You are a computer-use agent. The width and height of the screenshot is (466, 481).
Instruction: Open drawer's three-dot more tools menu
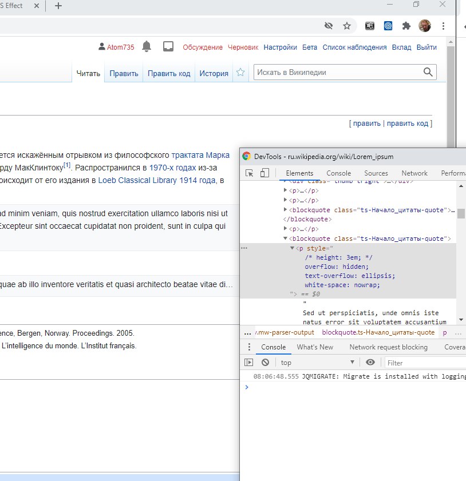pos(248,347)
